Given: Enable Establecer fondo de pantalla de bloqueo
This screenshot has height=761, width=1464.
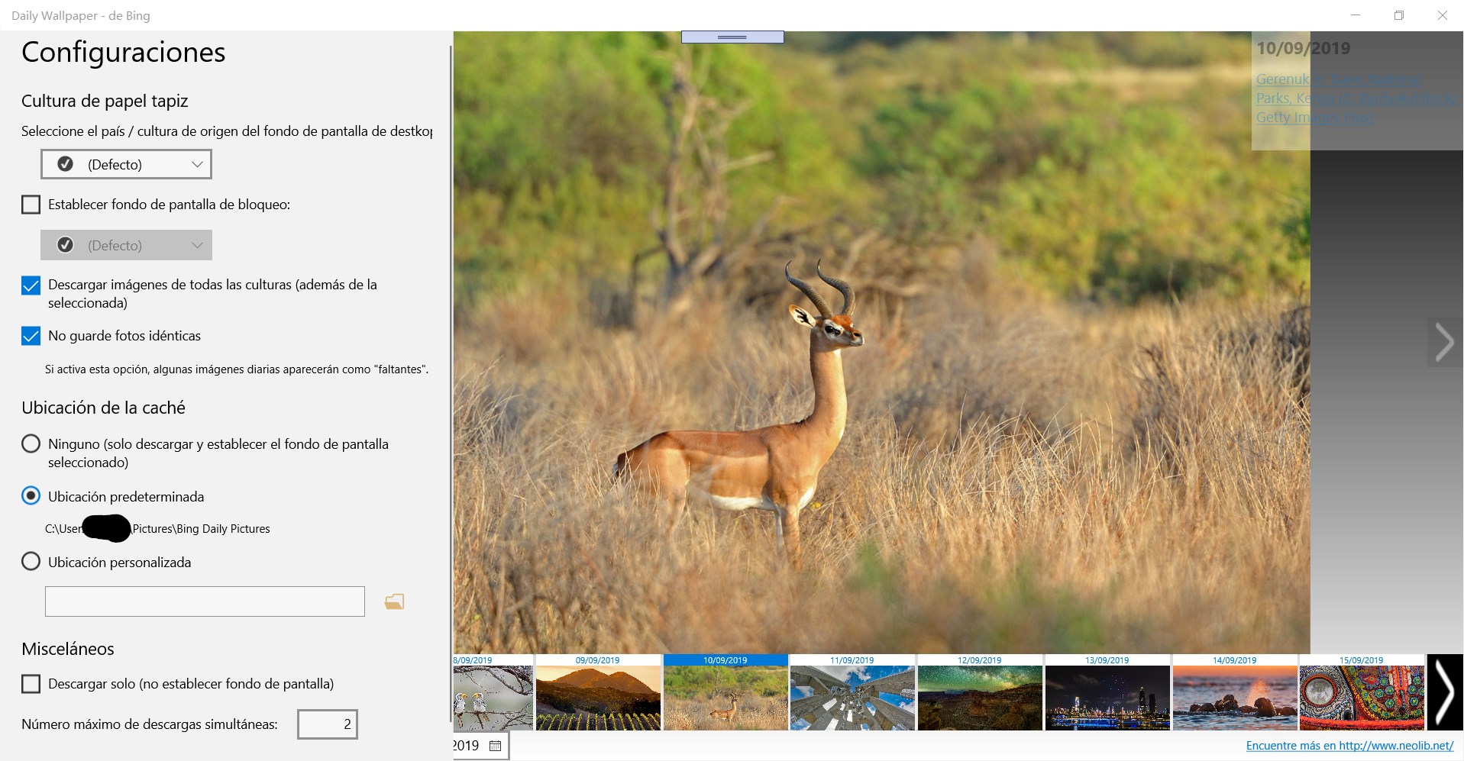Looking at the screenshot, I should point(31,205).
